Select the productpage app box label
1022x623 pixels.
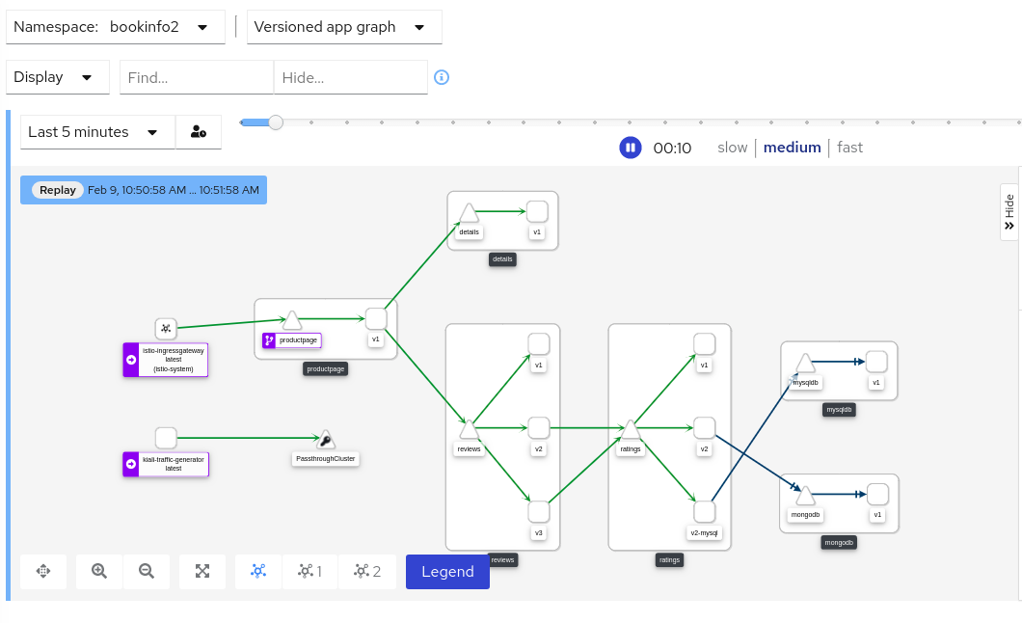tap(325, 368)
